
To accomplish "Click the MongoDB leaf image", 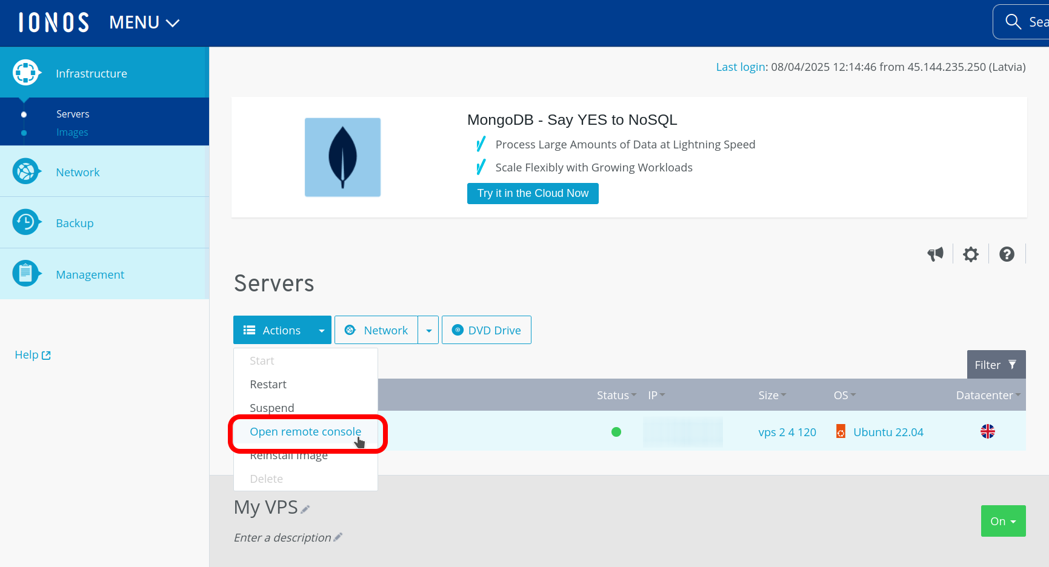I will coord(342,157).
